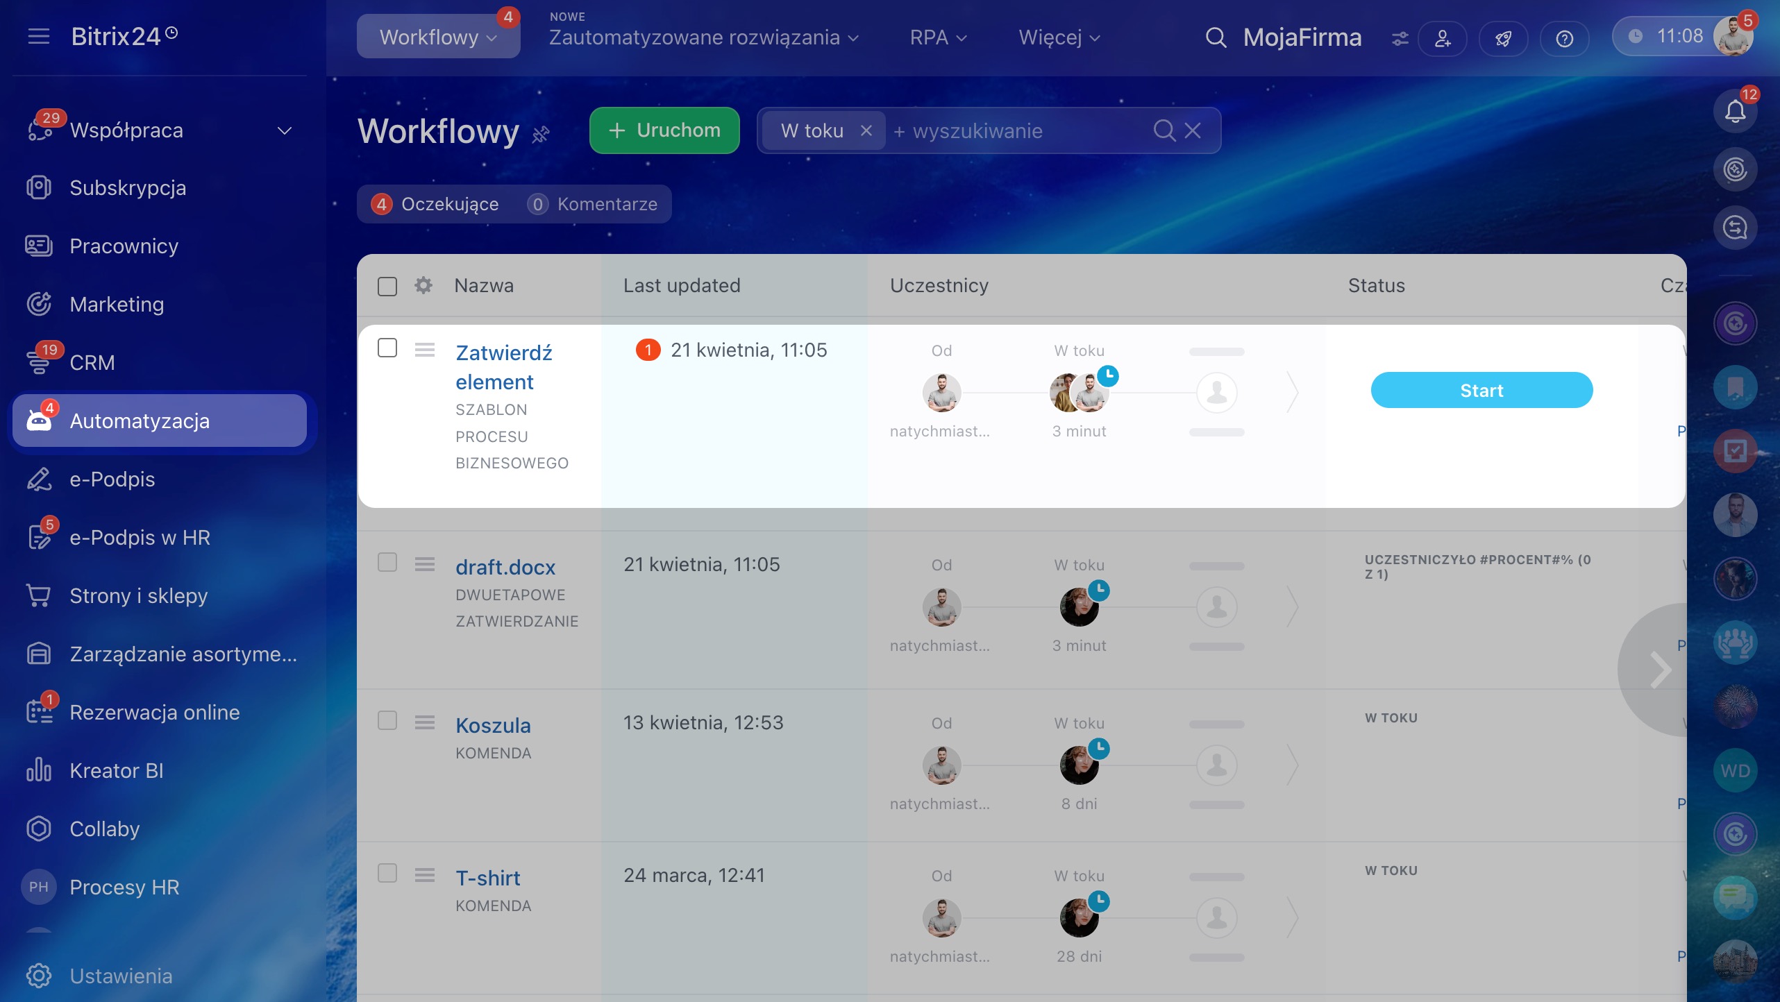Open the Marketing sidebar icon

[x=39, y=304]
